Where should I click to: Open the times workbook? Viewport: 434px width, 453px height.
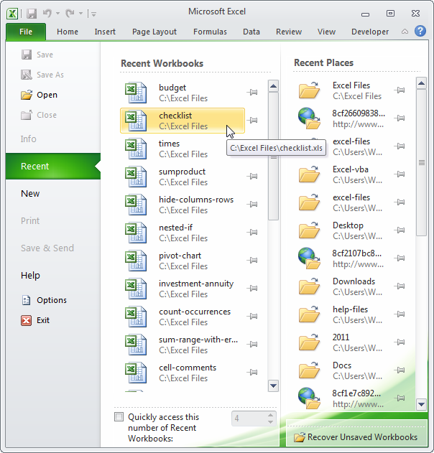point(183,149)
